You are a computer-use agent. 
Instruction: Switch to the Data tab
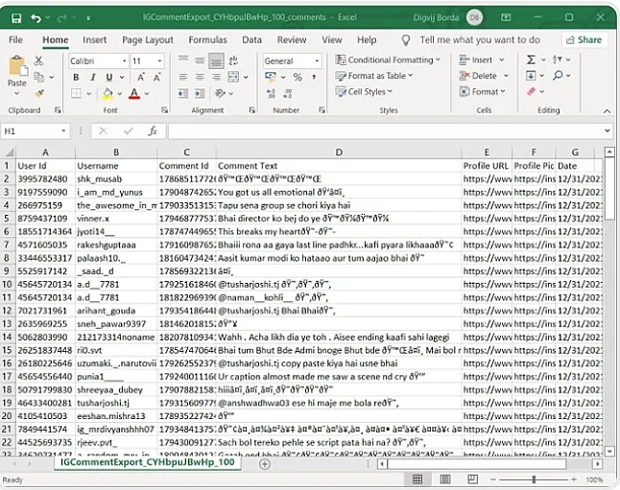(251, 40)
